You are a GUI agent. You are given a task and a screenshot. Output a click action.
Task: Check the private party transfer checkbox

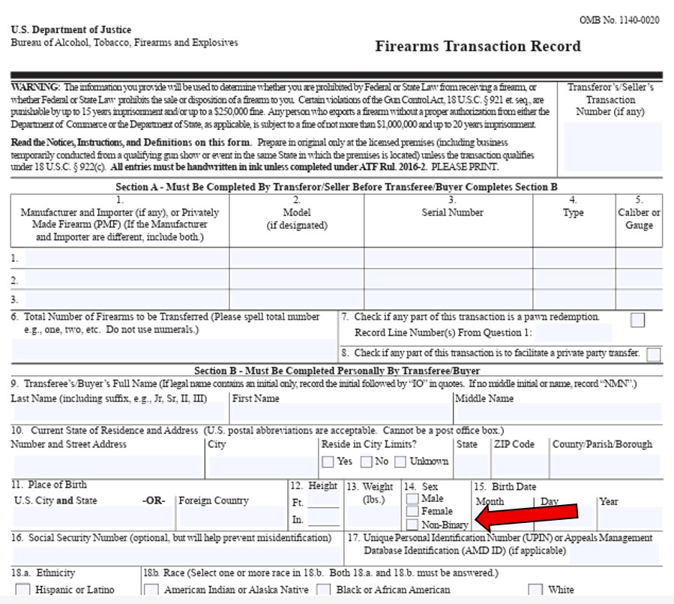[x=654, y=354]
